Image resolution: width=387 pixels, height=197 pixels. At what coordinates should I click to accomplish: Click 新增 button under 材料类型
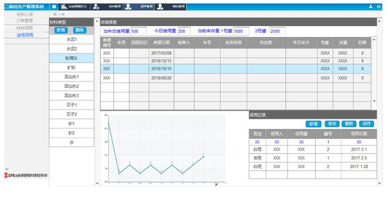pos(61,30)
